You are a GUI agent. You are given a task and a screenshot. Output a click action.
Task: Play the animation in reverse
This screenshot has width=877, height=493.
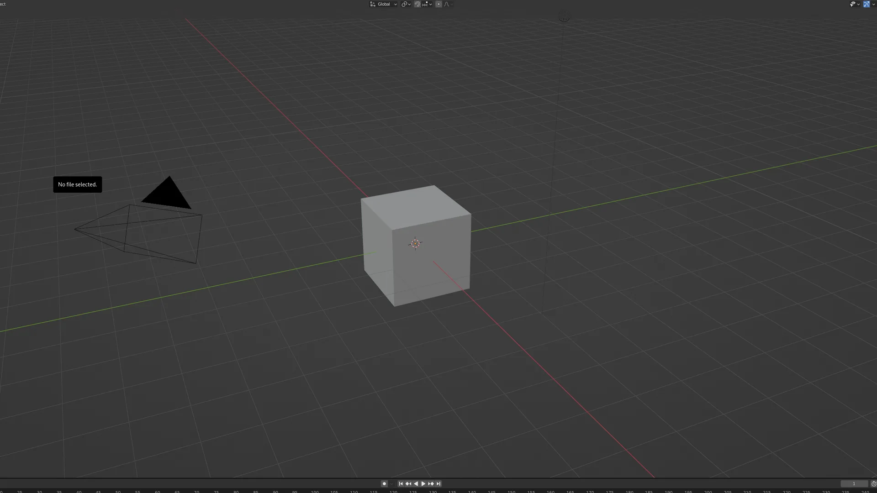(416, 483)
